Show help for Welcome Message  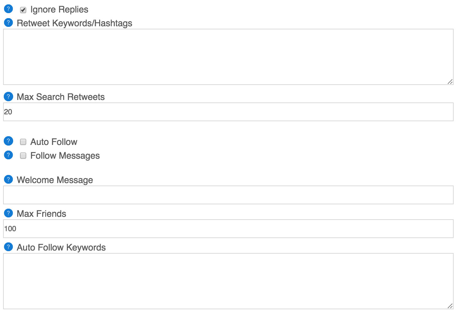[8, 179]
